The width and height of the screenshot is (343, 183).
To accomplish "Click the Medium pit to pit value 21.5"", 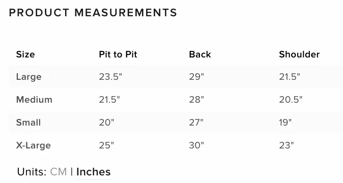I will pyautogui.click(x=109, y=100).
